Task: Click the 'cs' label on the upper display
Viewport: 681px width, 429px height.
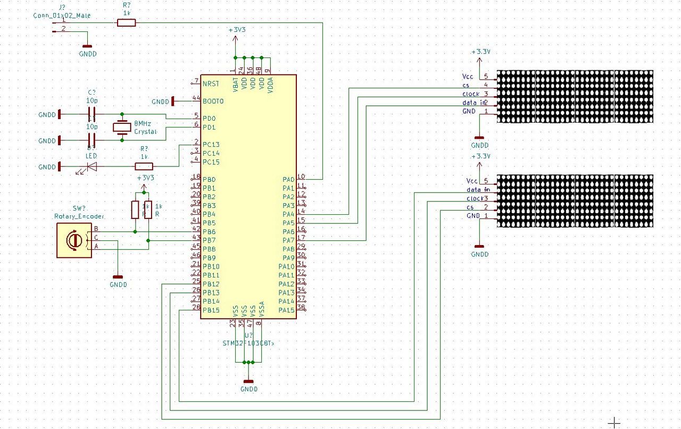Action: pos(466,85)
